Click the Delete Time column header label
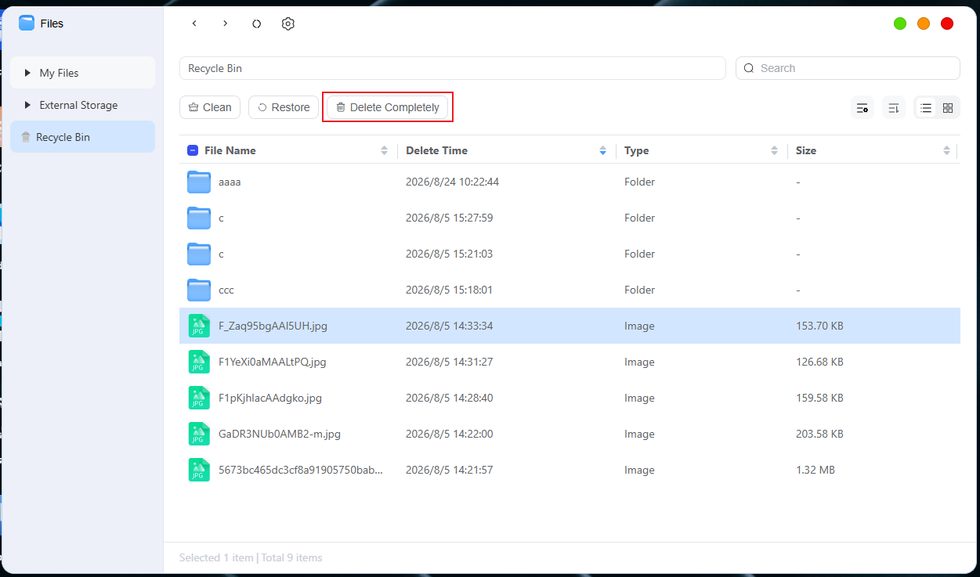Image resolution: width=980 pixels, height=577 pixels. pyautogui.click(x=436, y=150)
